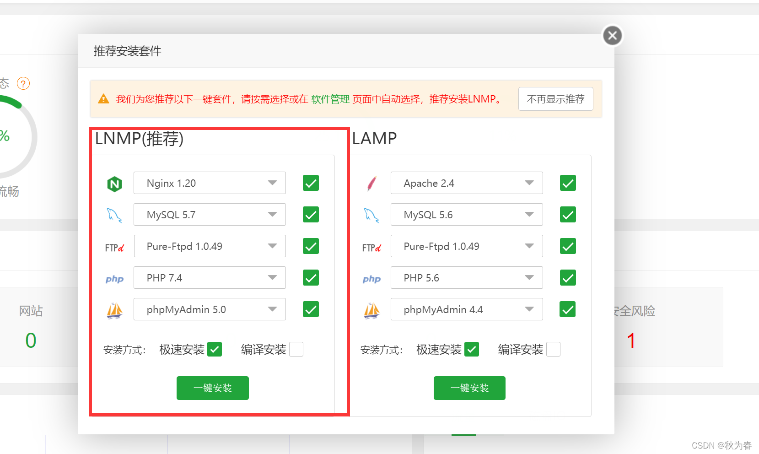Click the phpMyAdmin sailboat icon in LNMP

(114, 310)
